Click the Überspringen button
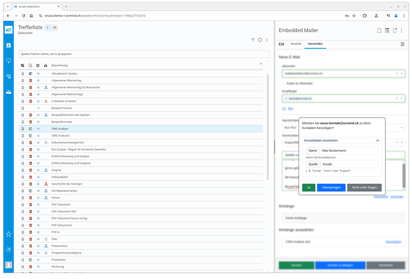 click(331, 188)
